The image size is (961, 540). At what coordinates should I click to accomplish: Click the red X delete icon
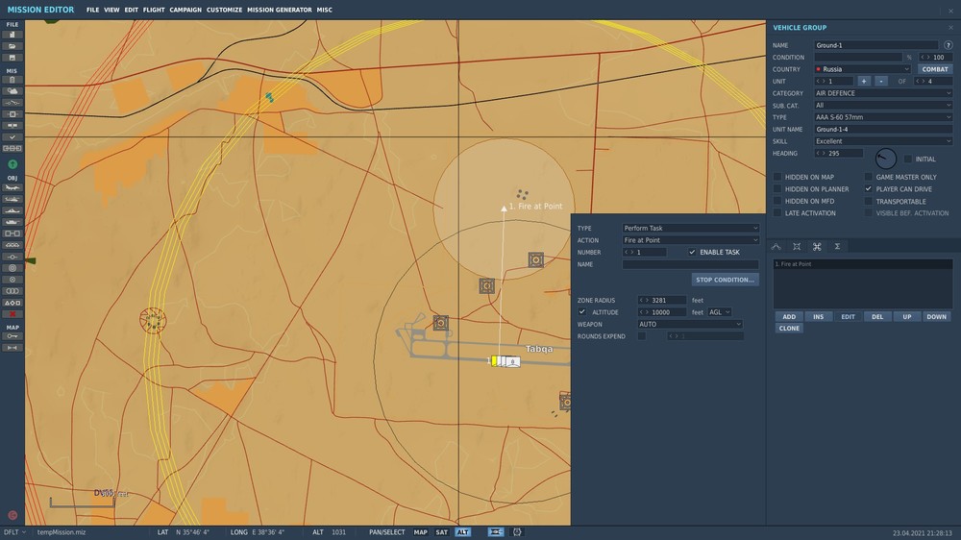click(12, 314)
